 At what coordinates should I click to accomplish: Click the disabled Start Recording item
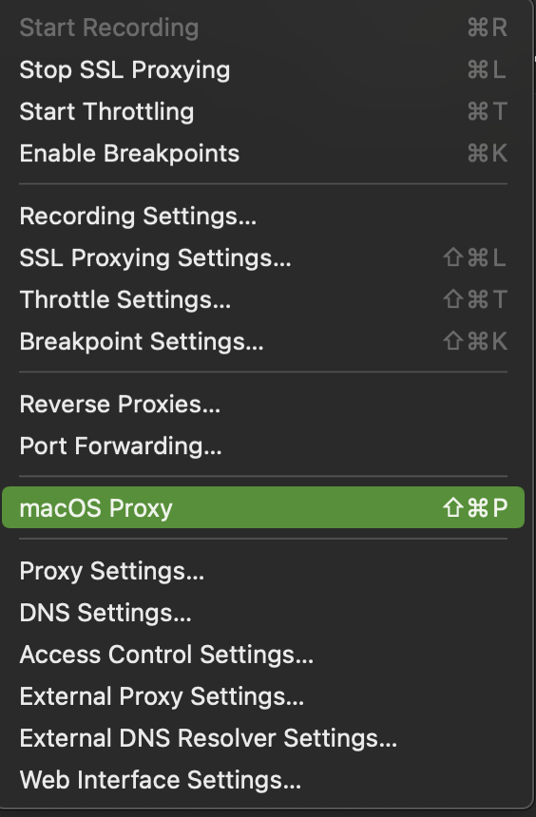[x=263, y=28]
